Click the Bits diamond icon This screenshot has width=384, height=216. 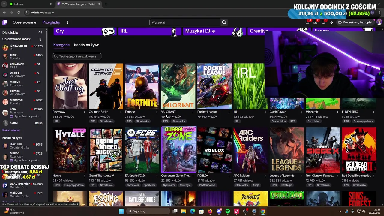pos(331,22)
